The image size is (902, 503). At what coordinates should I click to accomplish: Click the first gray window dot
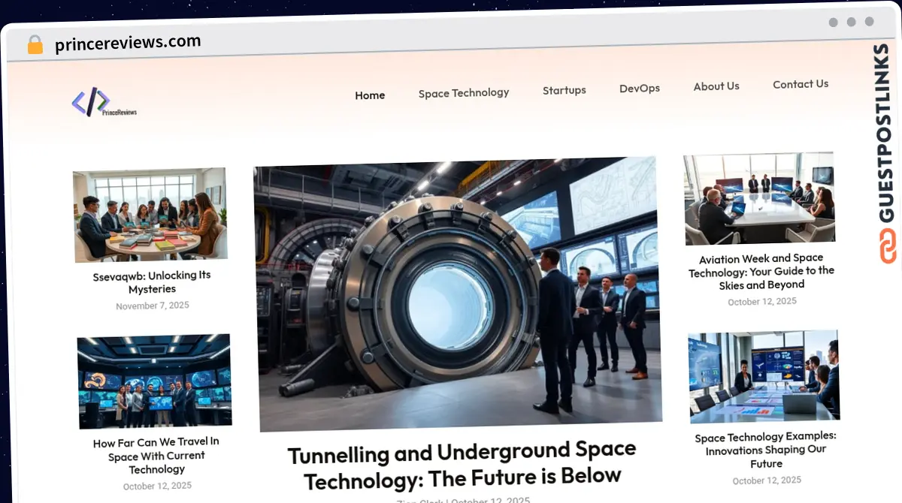pyautogui.click(x=833, y=23)
